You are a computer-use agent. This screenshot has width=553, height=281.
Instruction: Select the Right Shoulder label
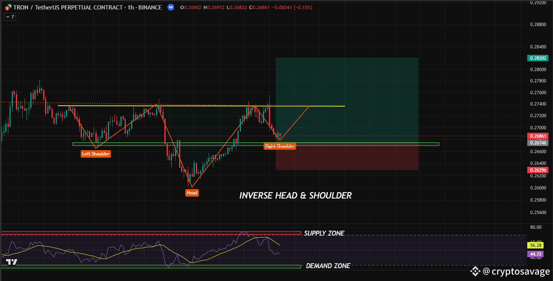coord(280,146)
